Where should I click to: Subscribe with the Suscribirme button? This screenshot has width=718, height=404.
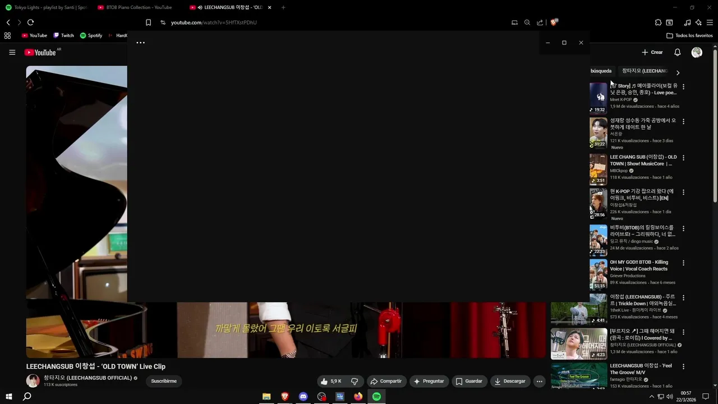coord(164,382)
